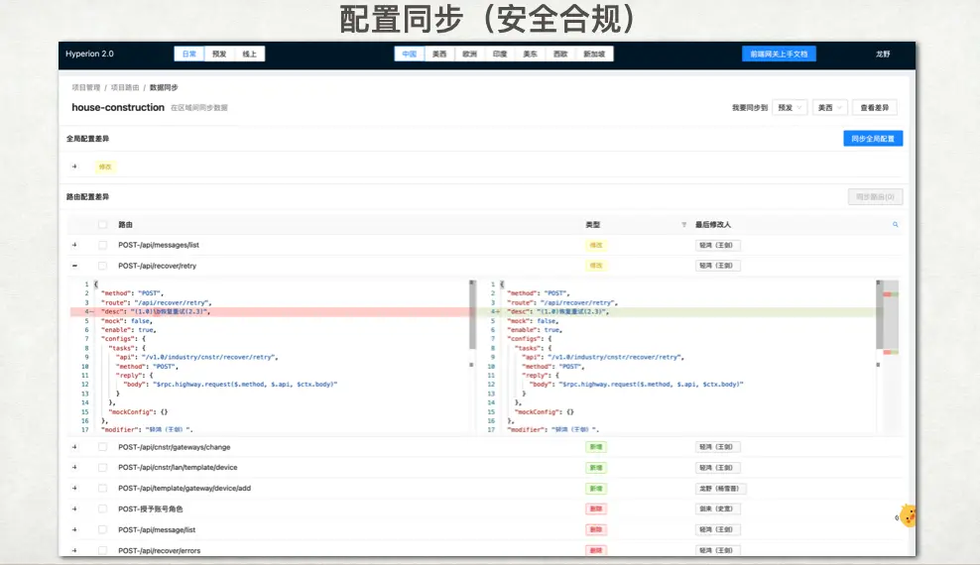980x565 pixels.
Task: Click the 新增 tag in POST-/api/cnstr/gateways/change row
Action: [596, 447]
